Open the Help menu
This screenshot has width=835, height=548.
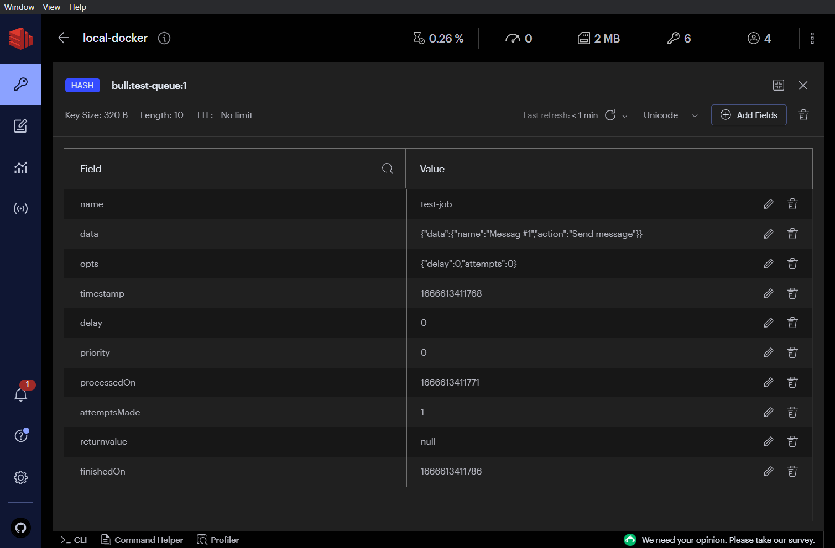coord(77,7)
